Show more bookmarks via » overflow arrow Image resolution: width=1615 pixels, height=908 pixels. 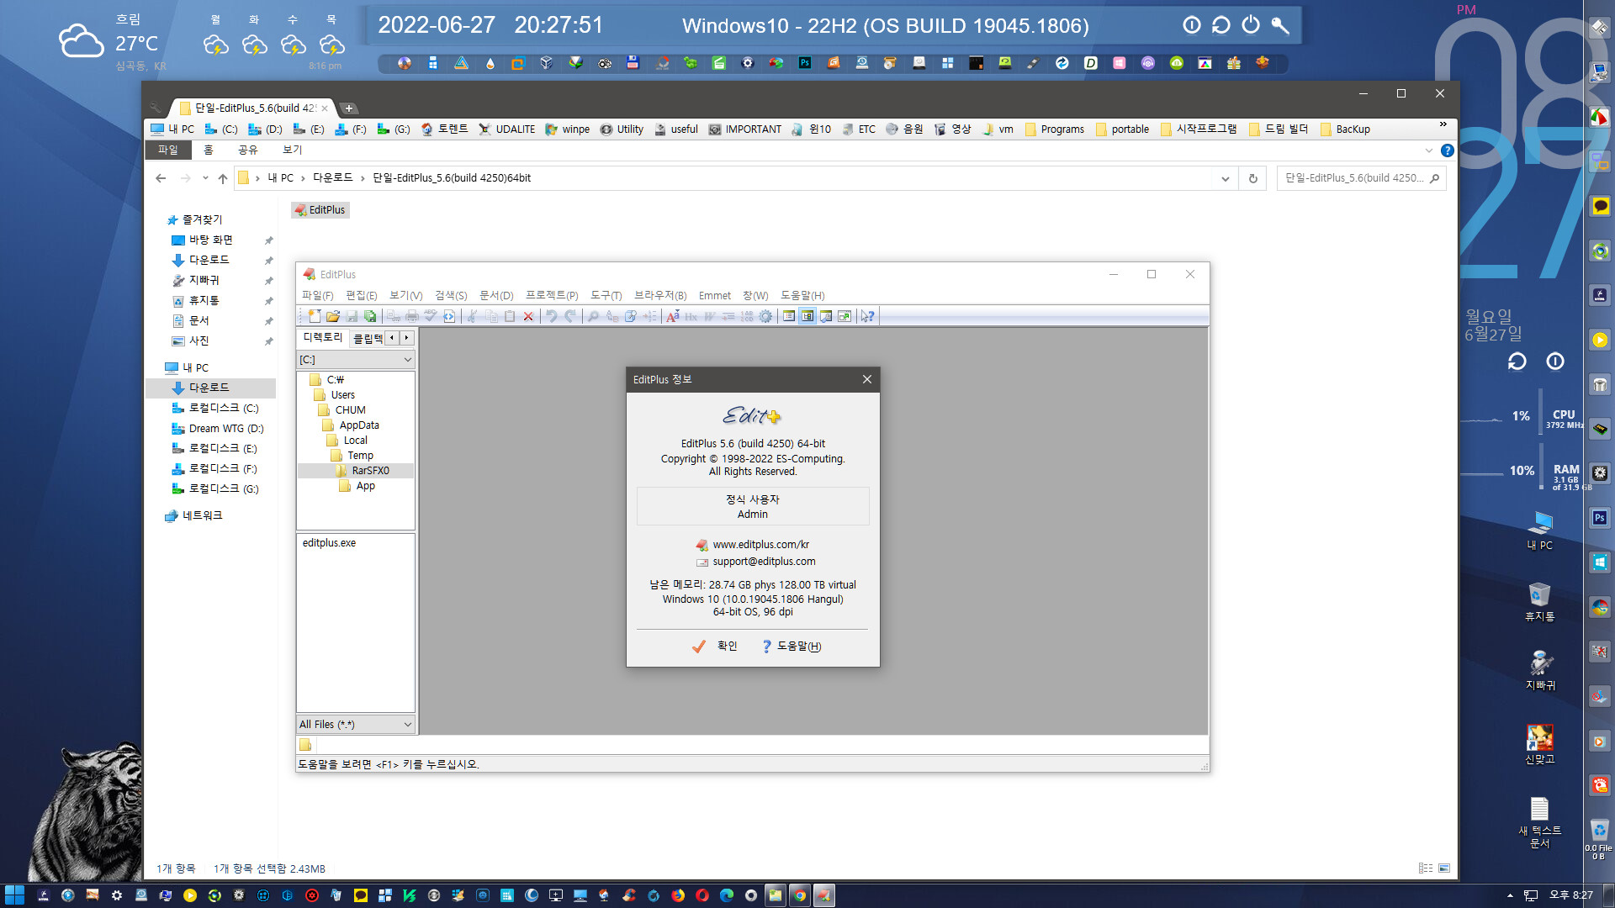(1443, 124)
